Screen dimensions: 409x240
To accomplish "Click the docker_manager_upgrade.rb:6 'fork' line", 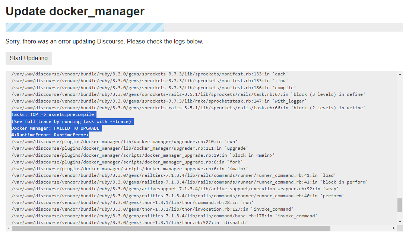I will [x=127, y=162].
